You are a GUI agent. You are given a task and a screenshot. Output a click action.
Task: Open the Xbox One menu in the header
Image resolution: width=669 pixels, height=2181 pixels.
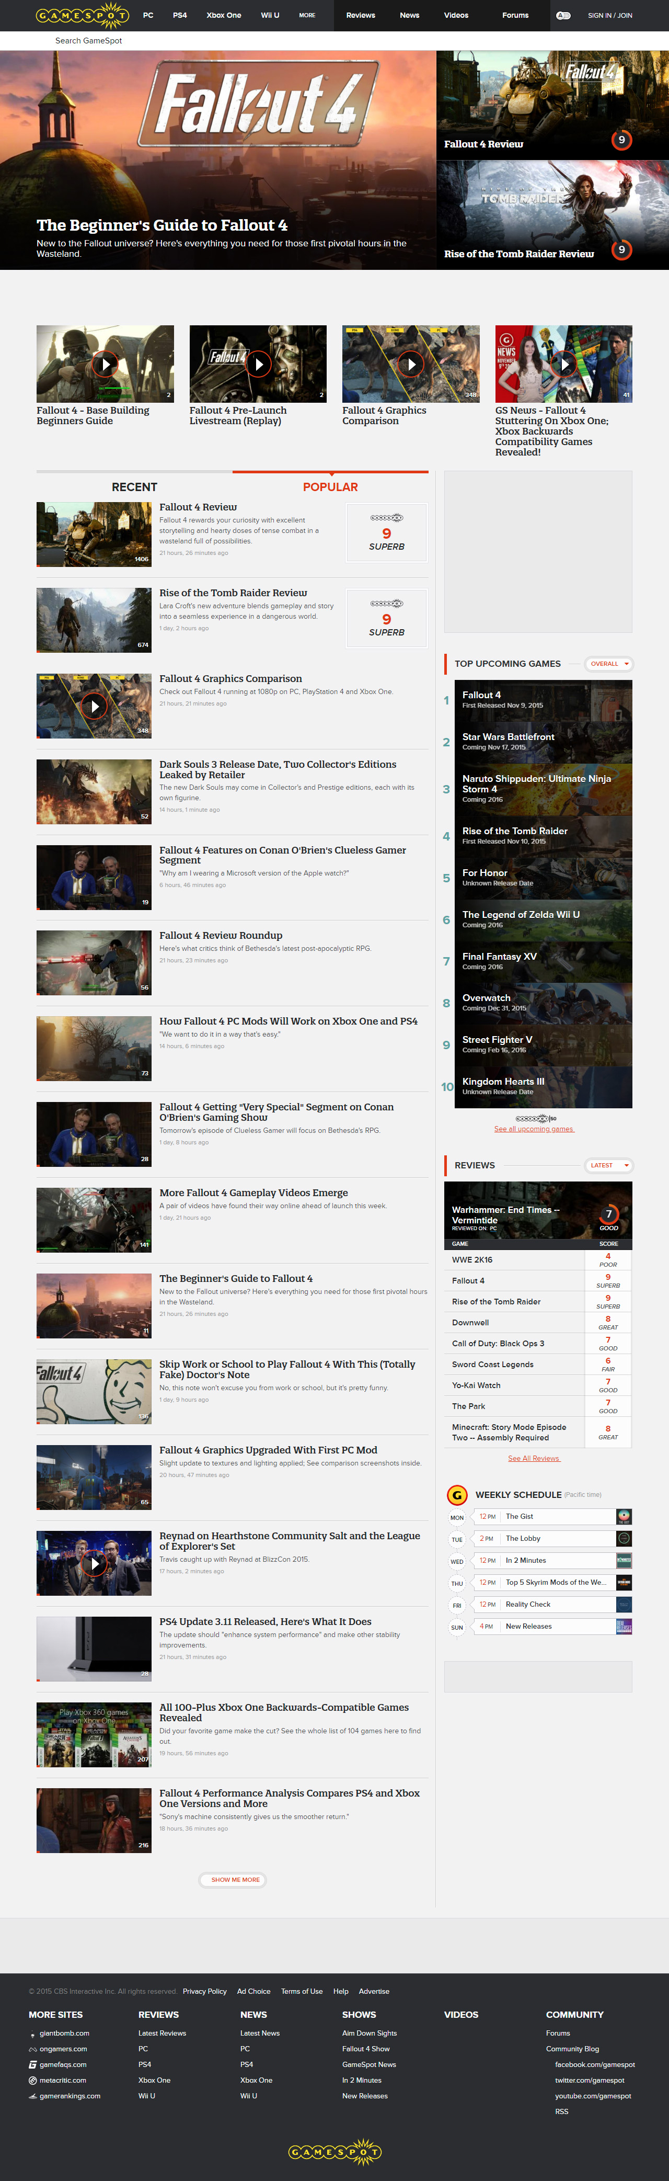(224, 15)
